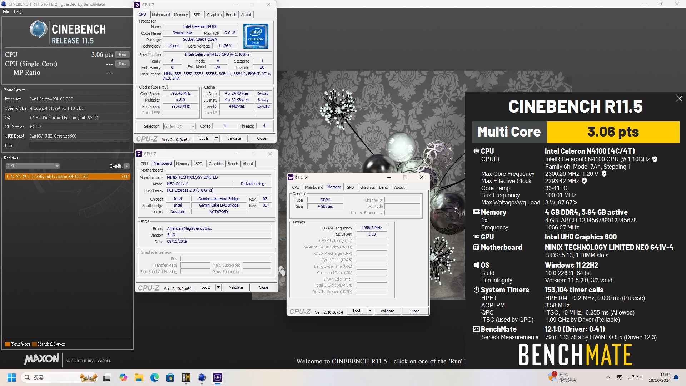
Task: Minimize the CPU-Z Memory window
Action: (x=389, y=177)
